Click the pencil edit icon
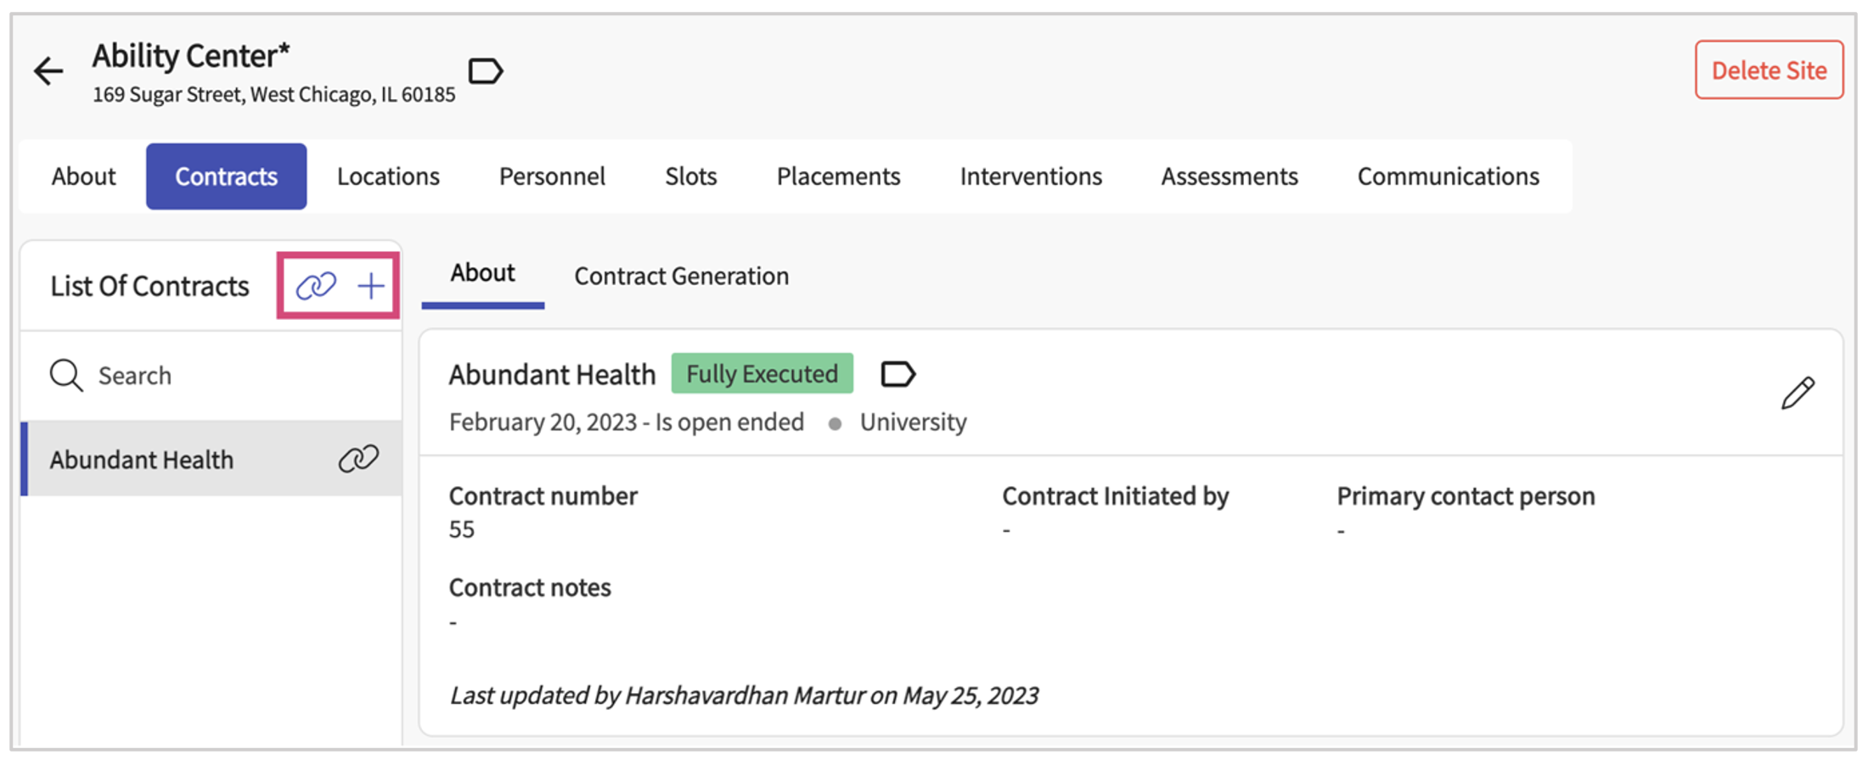Viewport: 1868px width, 760px height. tap(1797, 394)
